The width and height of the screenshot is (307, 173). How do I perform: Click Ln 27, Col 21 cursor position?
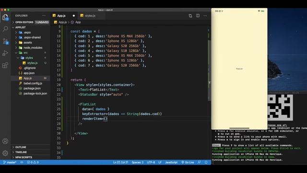pyautogui.click(x=120, y=162)
